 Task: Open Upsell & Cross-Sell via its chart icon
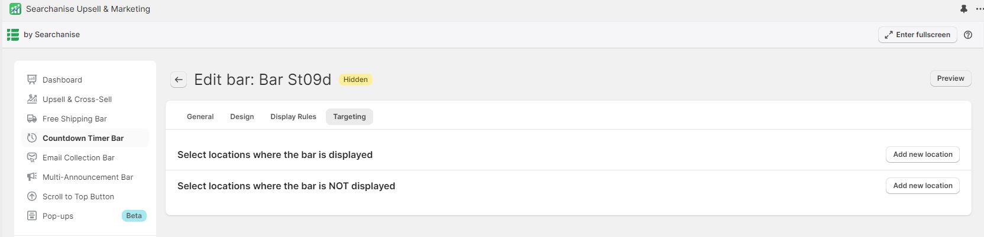click(x=32, y=99)
